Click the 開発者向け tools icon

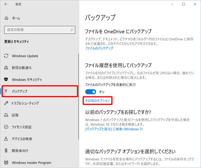coord(6,151)
